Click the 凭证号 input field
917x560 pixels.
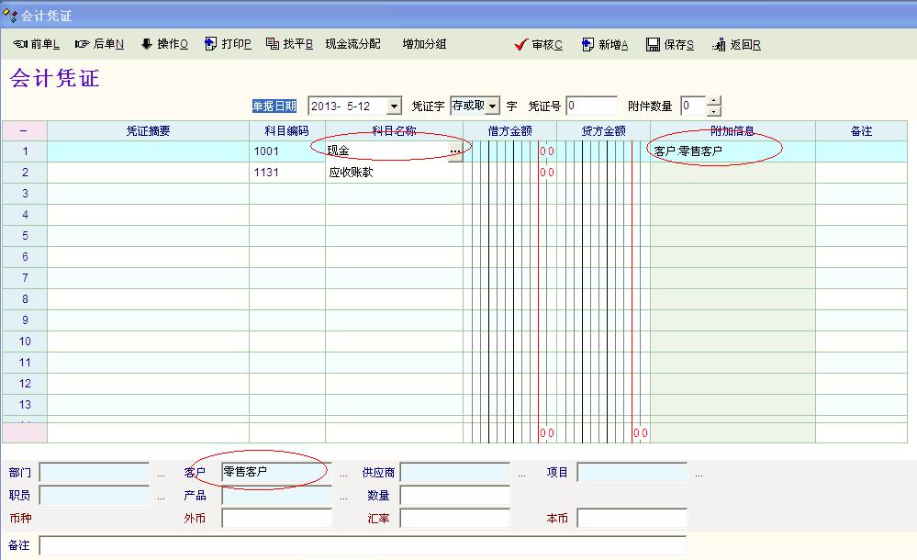click(592, 106)
